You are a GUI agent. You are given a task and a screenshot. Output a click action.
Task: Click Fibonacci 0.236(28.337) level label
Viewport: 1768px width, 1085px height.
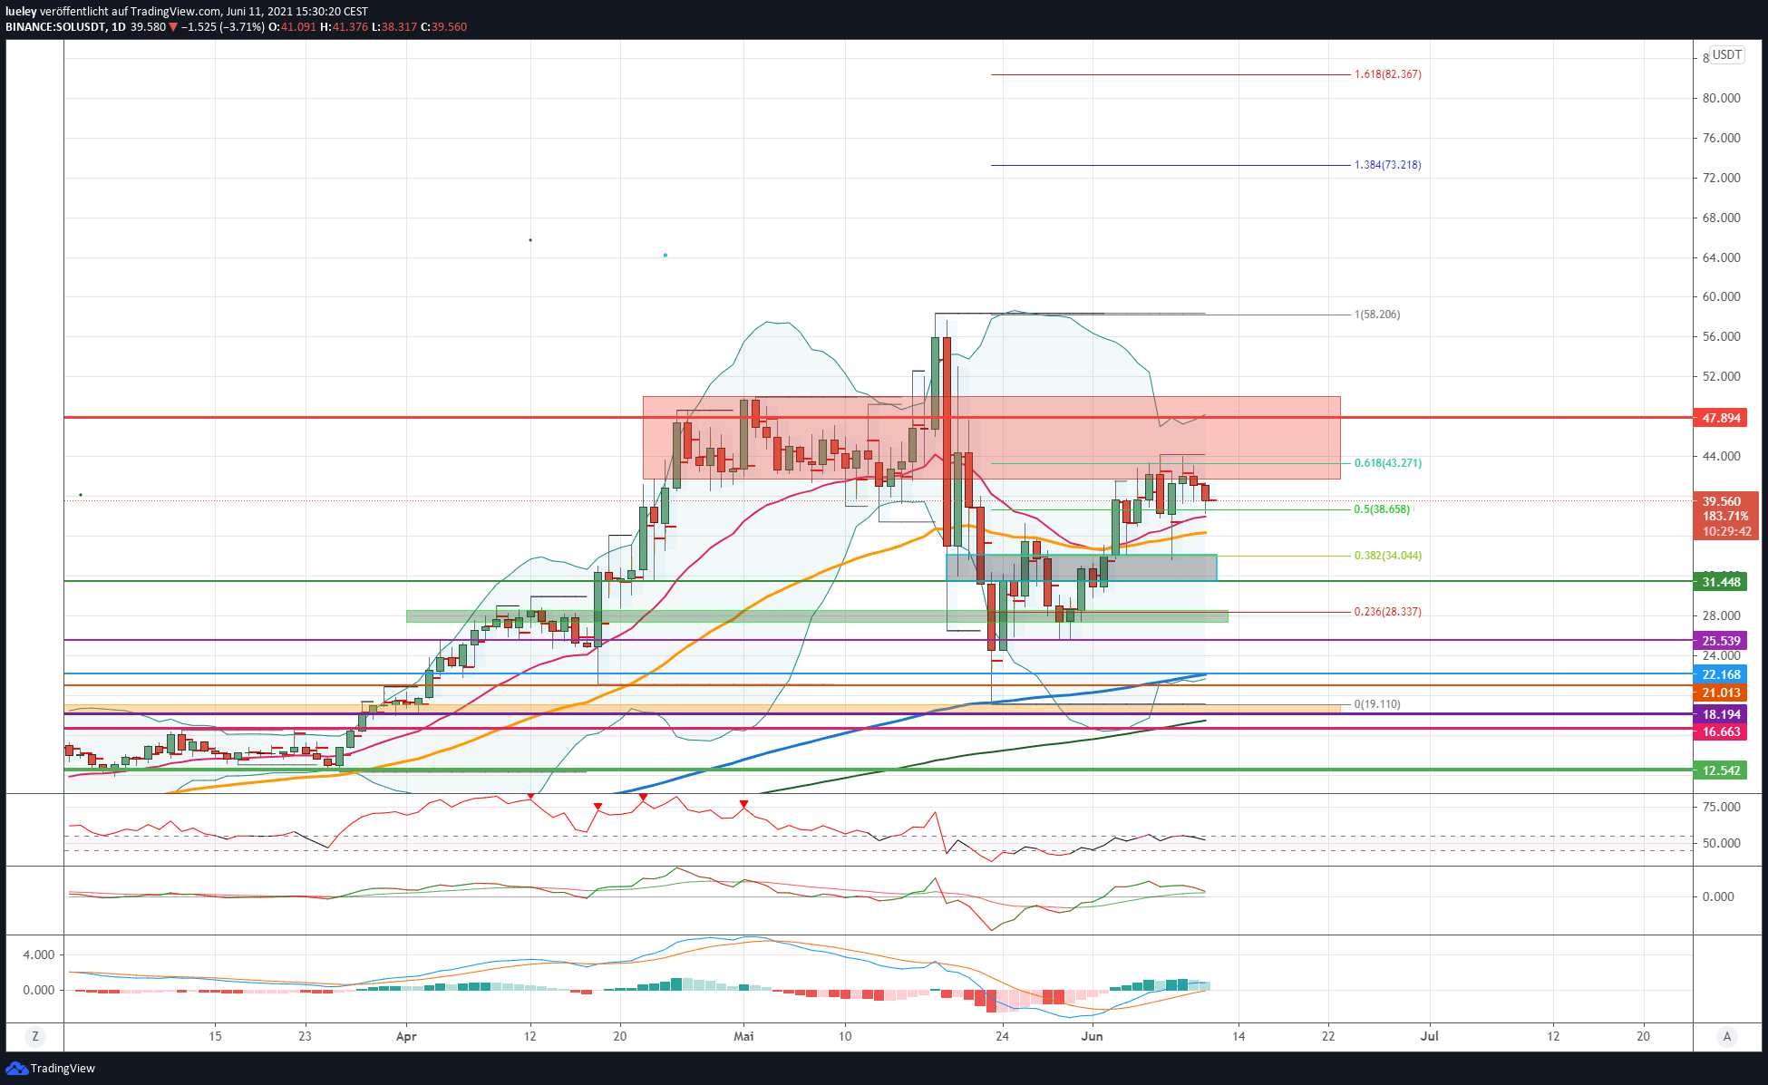tap(1387, 612)
